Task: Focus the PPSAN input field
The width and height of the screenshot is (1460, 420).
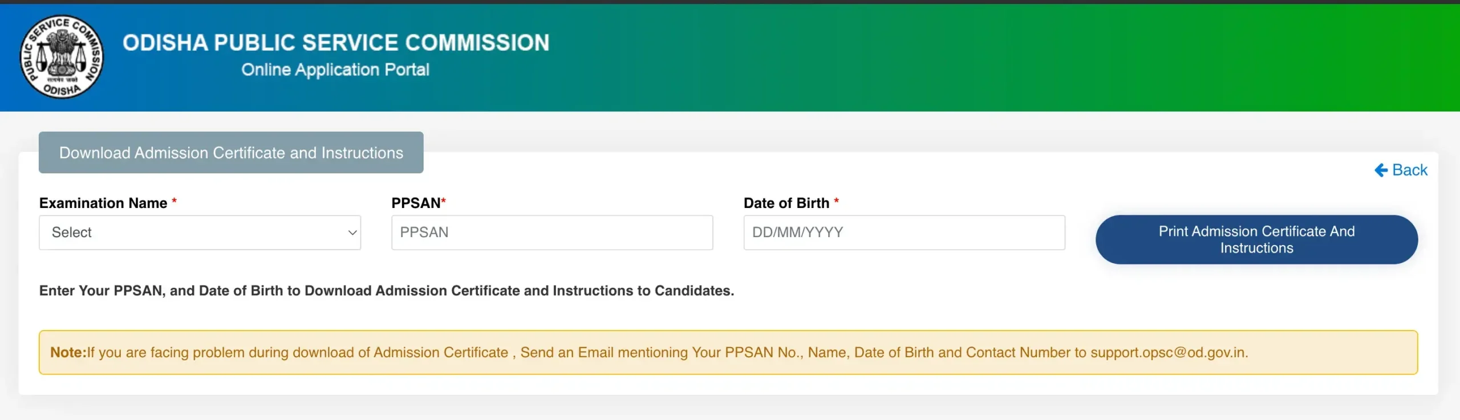Action: coord(551,233)
